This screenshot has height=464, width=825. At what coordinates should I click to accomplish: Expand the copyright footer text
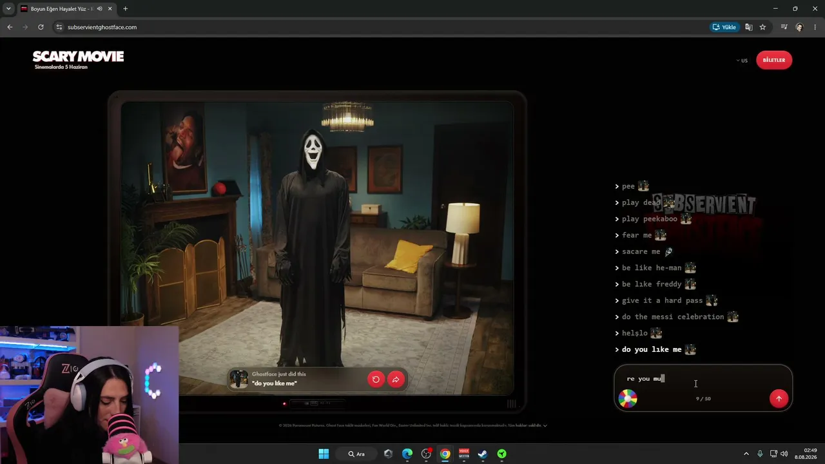(x=545, y=425)
